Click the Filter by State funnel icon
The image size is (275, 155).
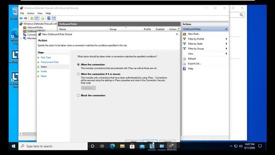[x=184, y=44]
